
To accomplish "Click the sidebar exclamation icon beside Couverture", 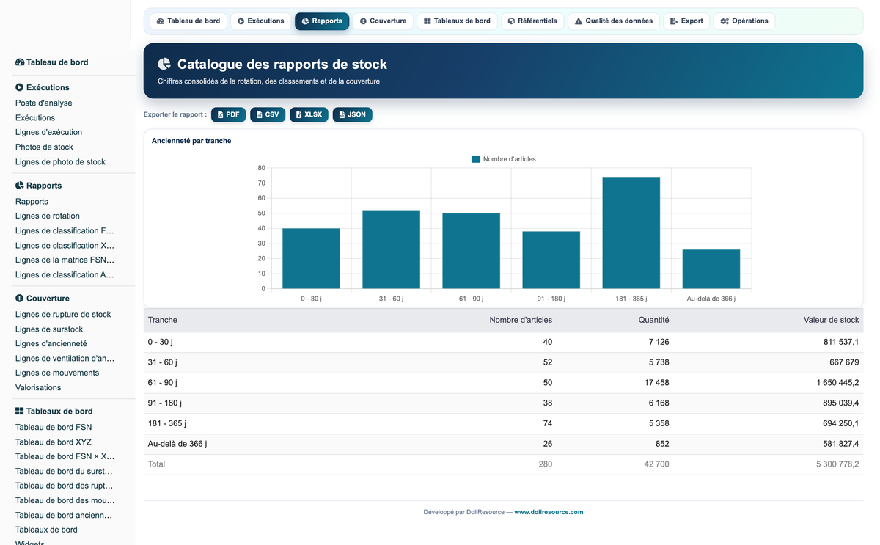I will pyautogui.click(x=20, y=299).
